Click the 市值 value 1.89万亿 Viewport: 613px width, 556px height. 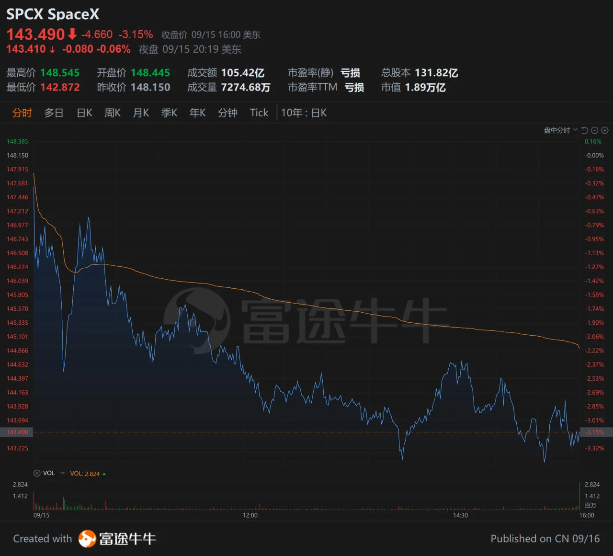coord(425,87)
